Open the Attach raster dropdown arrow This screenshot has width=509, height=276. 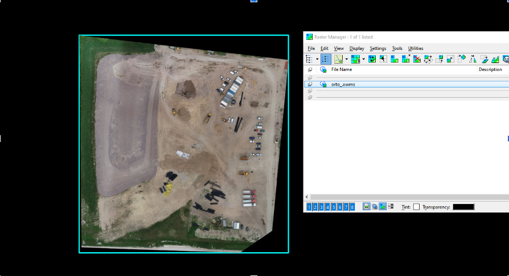tap(347, 59)
